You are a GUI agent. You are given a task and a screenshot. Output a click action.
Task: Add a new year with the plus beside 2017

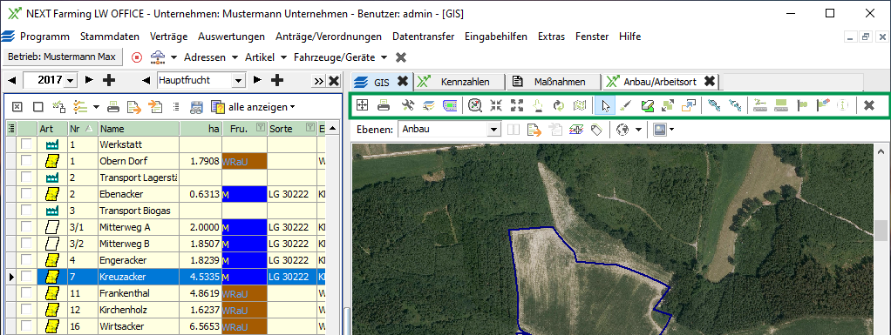click(109, 81)
